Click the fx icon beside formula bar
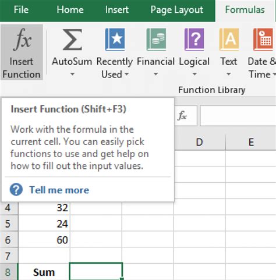The width and height of the screenshot is (276, 280). click(x=182, y=116)
